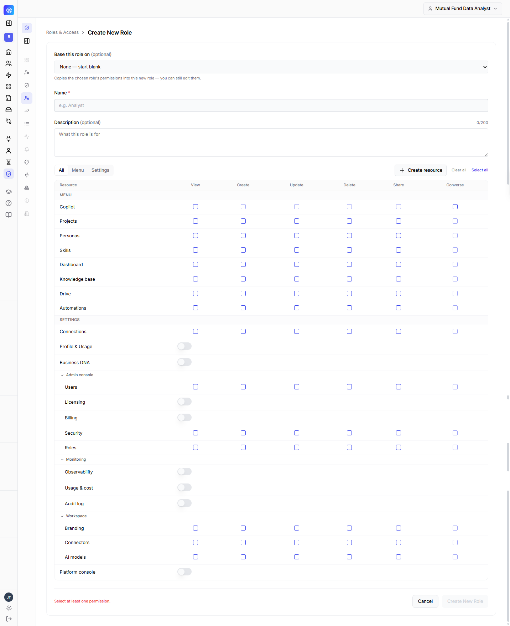Click the DNA helix sidebar icon

click(9, 162)
